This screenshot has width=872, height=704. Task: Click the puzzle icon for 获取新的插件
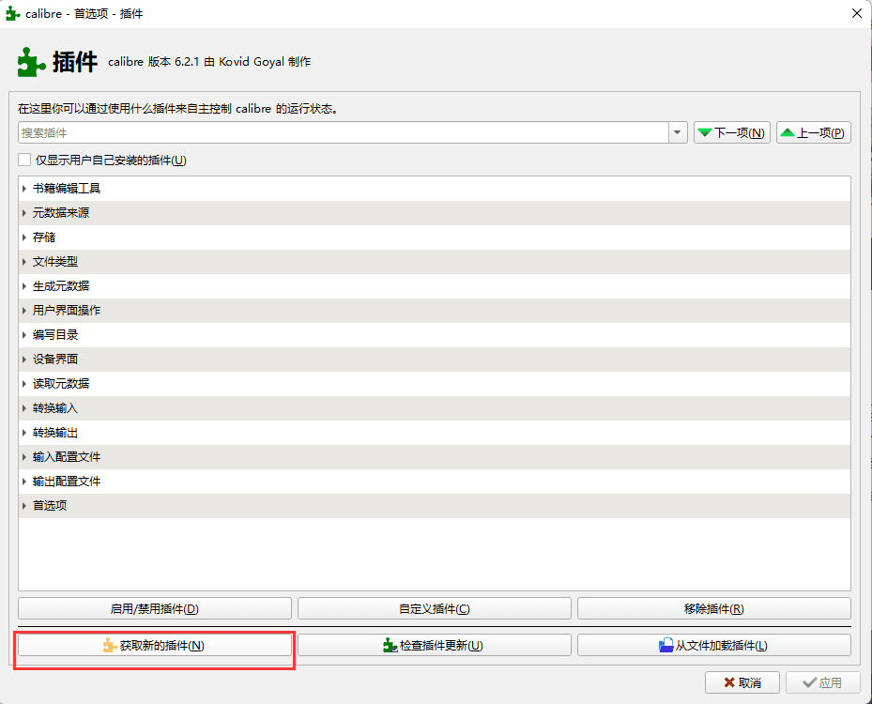click(110, 646)
